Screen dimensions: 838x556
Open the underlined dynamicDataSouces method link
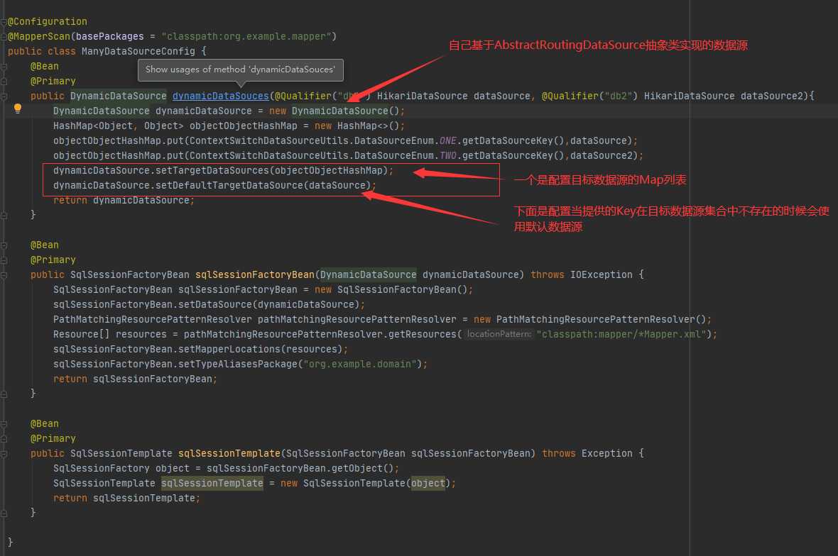[x=220, y=96]
